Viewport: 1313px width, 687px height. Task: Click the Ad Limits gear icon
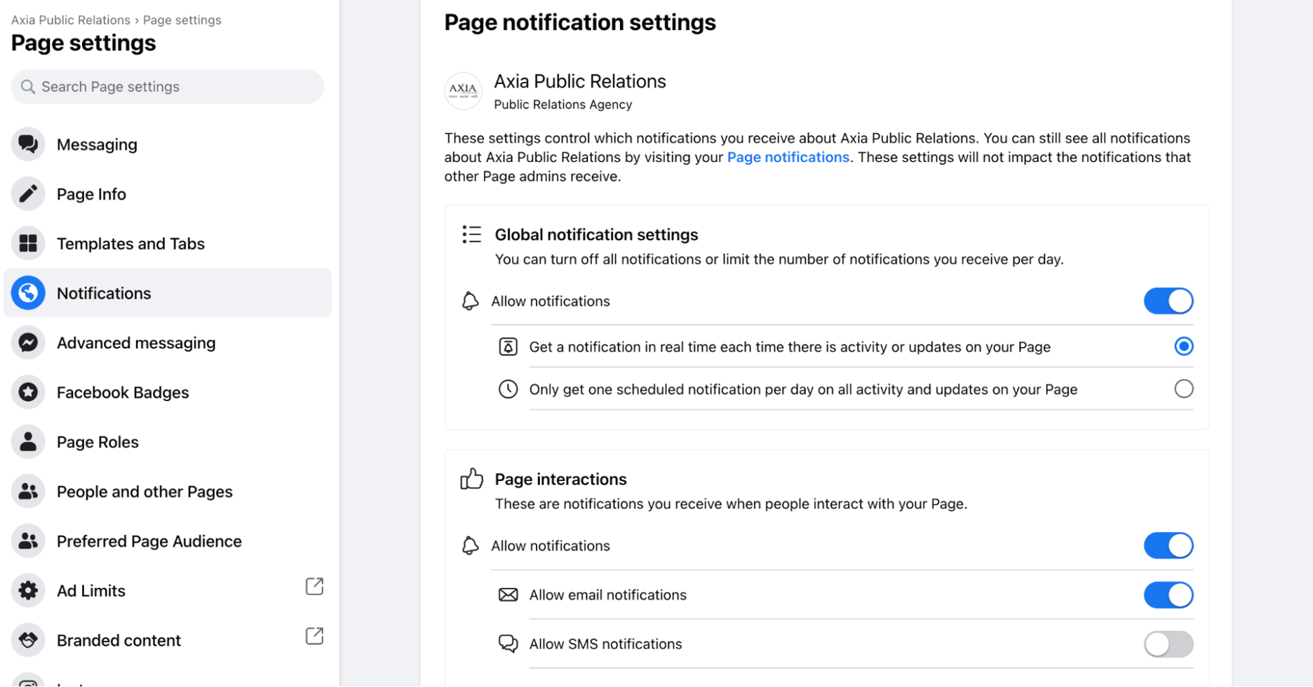[x=28, y=590]
